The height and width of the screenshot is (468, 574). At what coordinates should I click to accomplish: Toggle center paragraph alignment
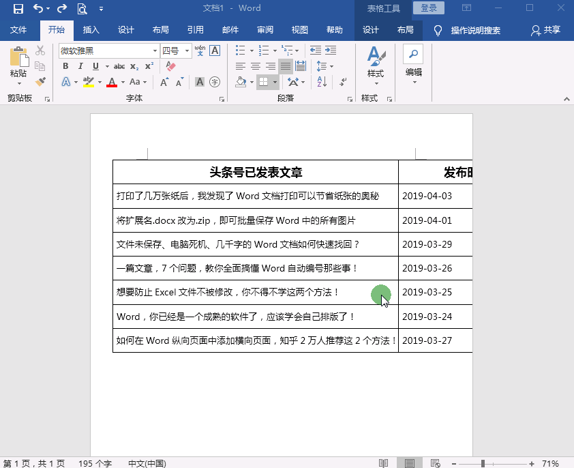click(256, 65)
